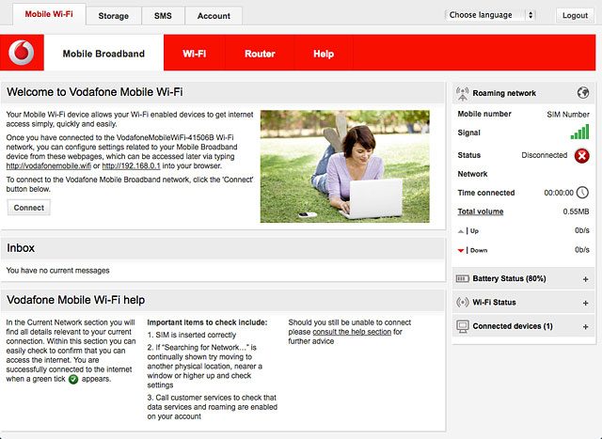Image resolution: width=602 pixels, height=439 pixels.
Task: Expand the Connected devices section with plus
Action: click(x=585, y=327)
